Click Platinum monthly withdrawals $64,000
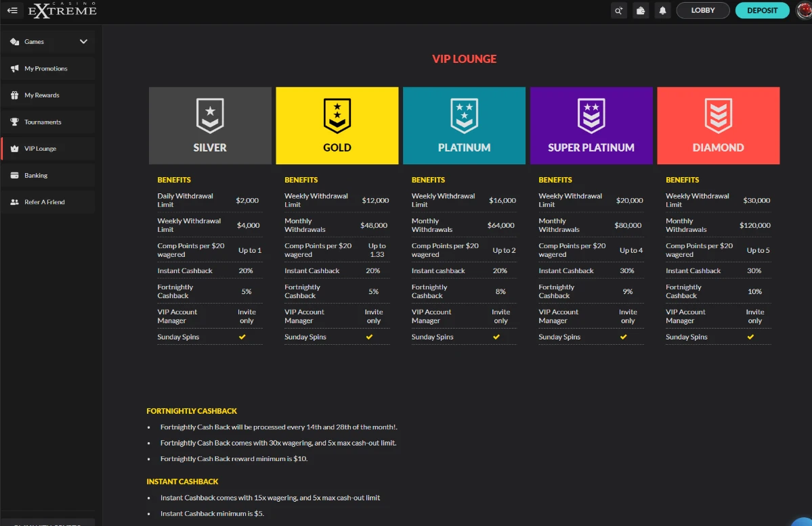The image size is (812, 526). click(x=500, y=226)
